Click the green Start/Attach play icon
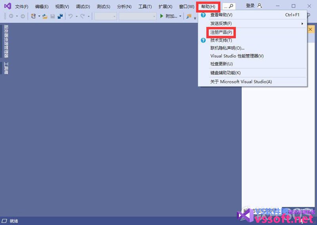 pyautogui.click(x=162, y=16)
